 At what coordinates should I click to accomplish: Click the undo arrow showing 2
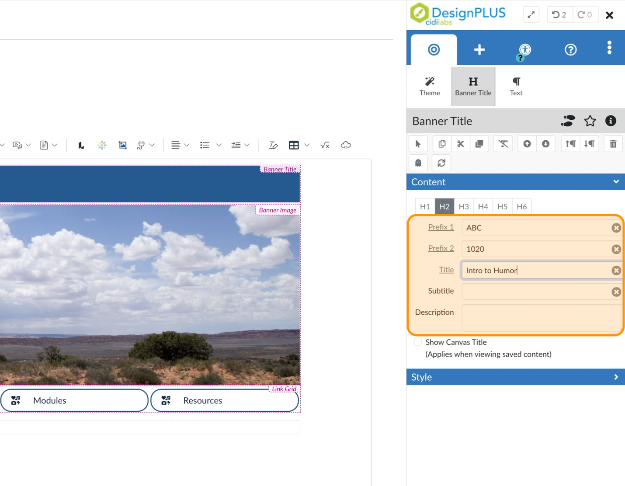tap(559, 14)
